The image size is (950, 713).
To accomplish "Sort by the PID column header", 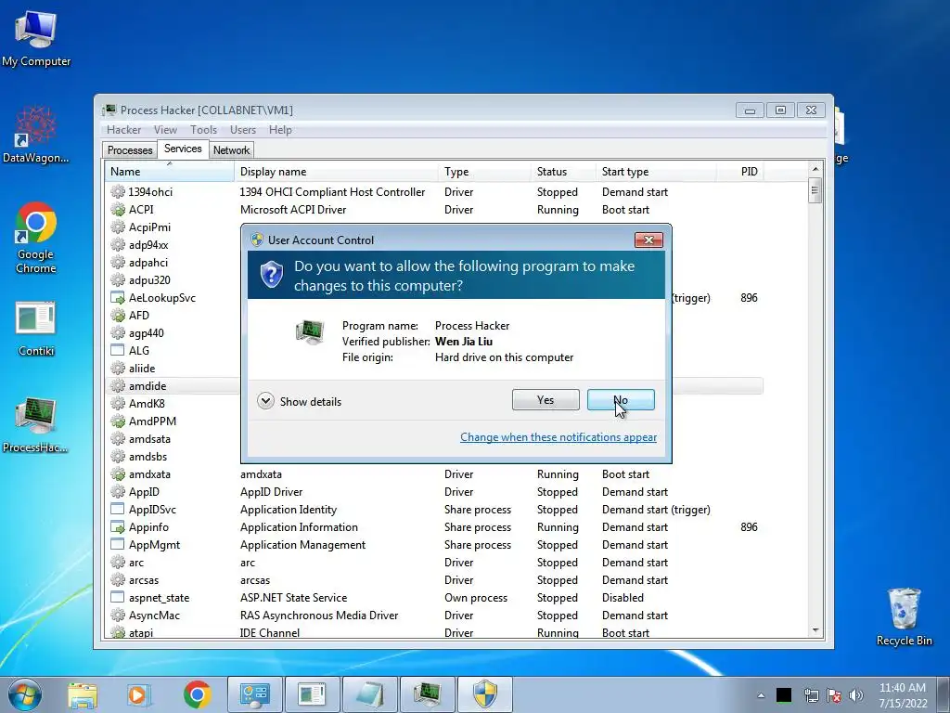I will (739, 172).
